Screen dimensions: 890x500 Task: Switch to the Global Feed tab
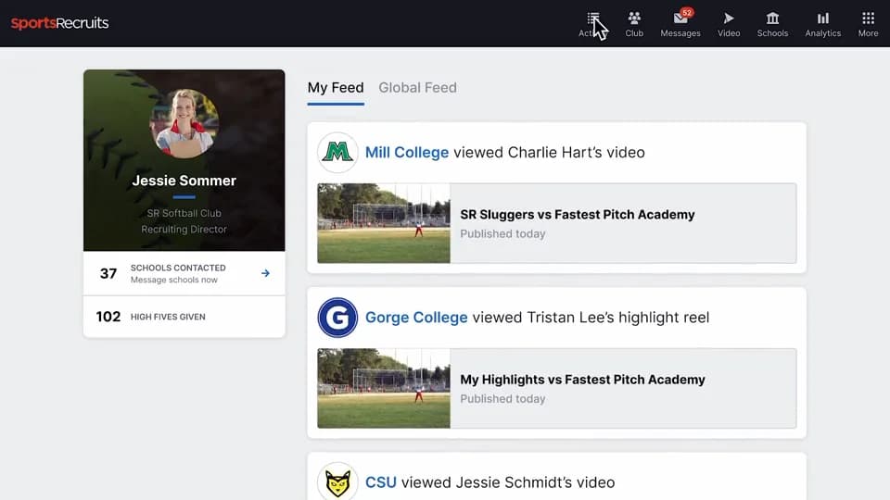tap(418, 88)
